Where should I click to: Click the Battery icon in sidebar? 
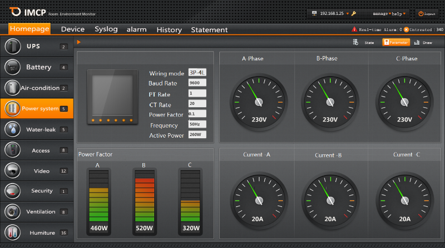point(12,67)
